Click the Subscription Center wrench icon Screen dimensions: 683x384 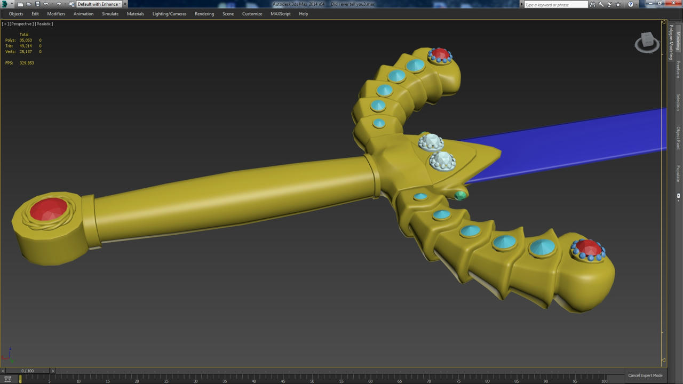[x=601, y=4]
